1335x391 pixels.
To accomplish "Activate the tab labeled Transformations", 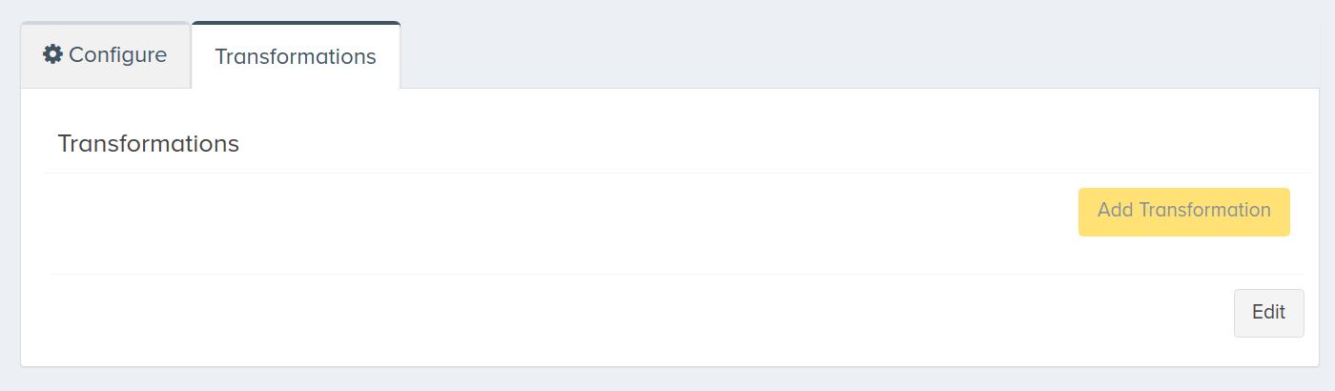I will [296, 55].
